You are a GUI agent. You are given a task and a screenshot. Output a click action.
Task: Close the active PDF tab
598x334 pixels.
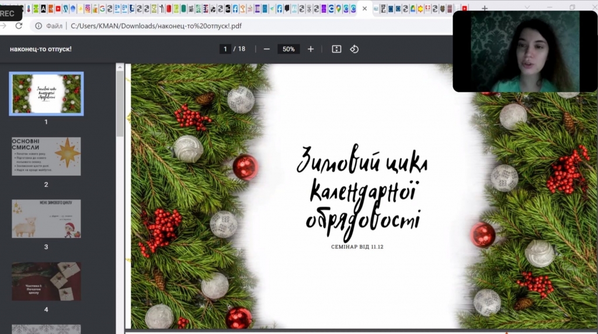coord(365,8)
